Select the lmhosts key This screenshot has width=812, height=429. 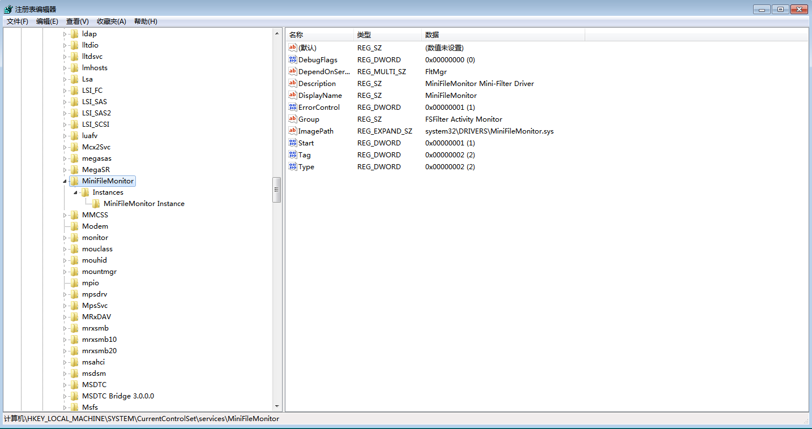point(95,68)
